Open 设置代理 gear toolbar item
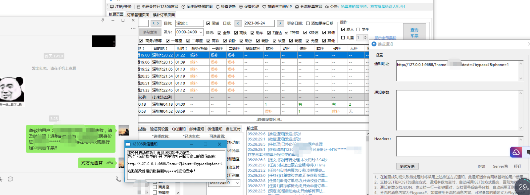 (241, 7)
